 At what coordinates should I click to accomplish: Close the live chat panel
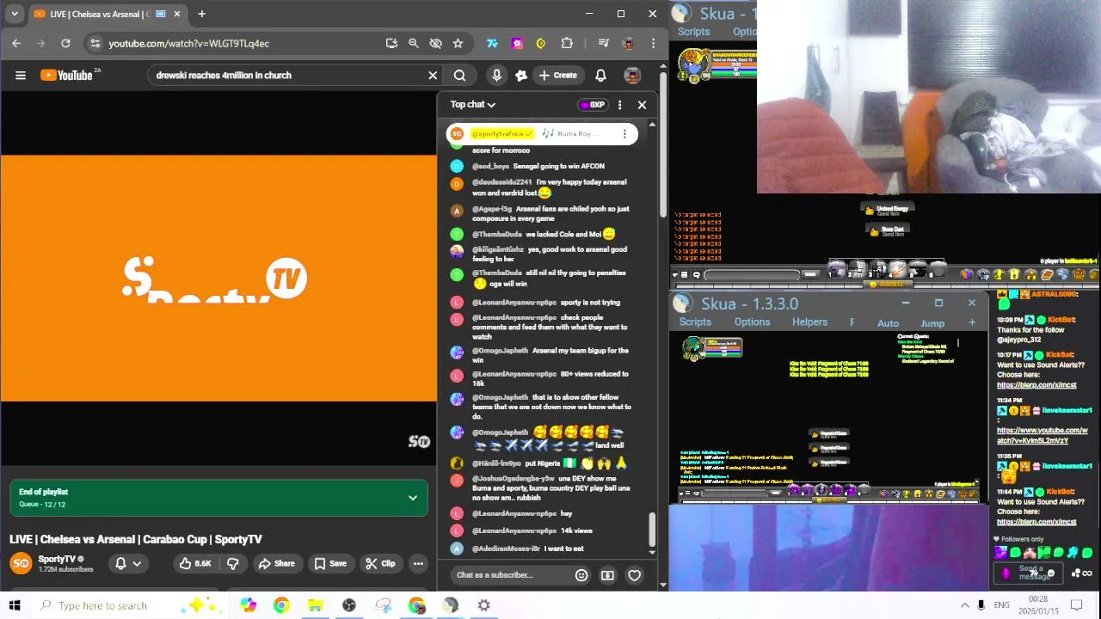coord(642,105)
